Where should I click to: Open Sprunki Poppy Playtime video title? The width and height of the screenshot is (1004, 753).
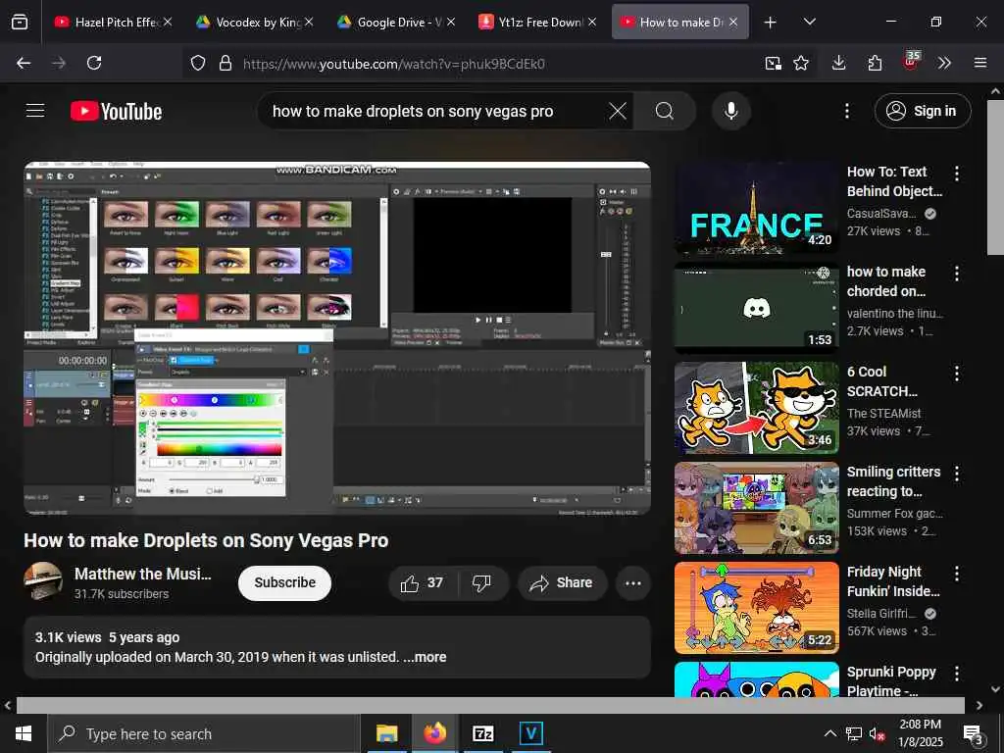(891, 681)
